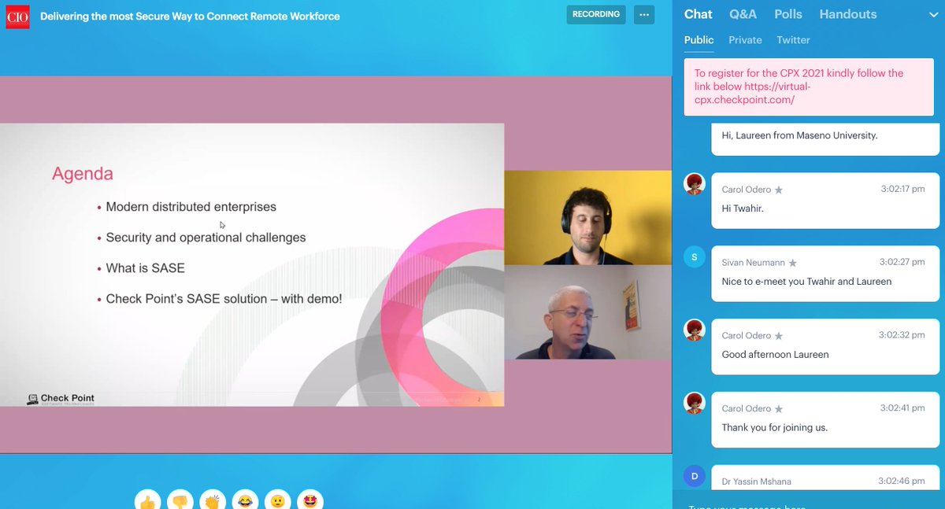Click the 3:02:27 pm timestamp

[902, 262]
